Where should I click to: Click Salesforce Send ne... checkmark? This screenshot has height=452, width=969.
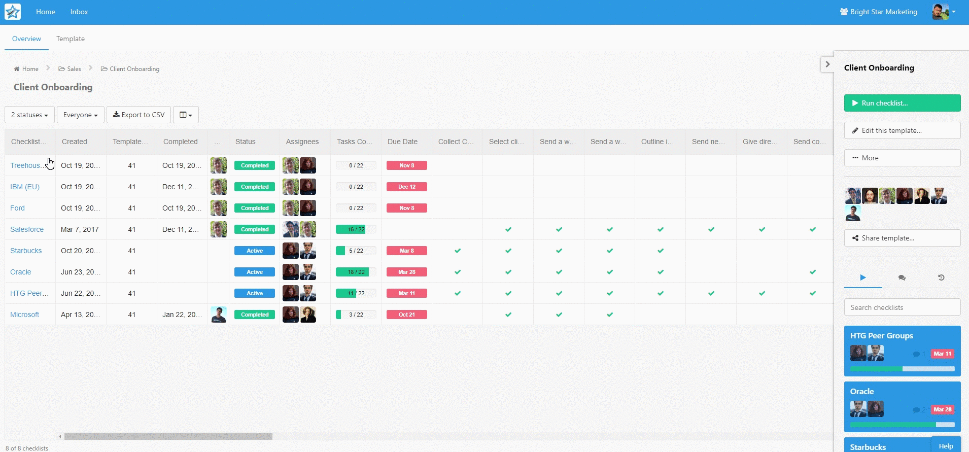[711, 229]
